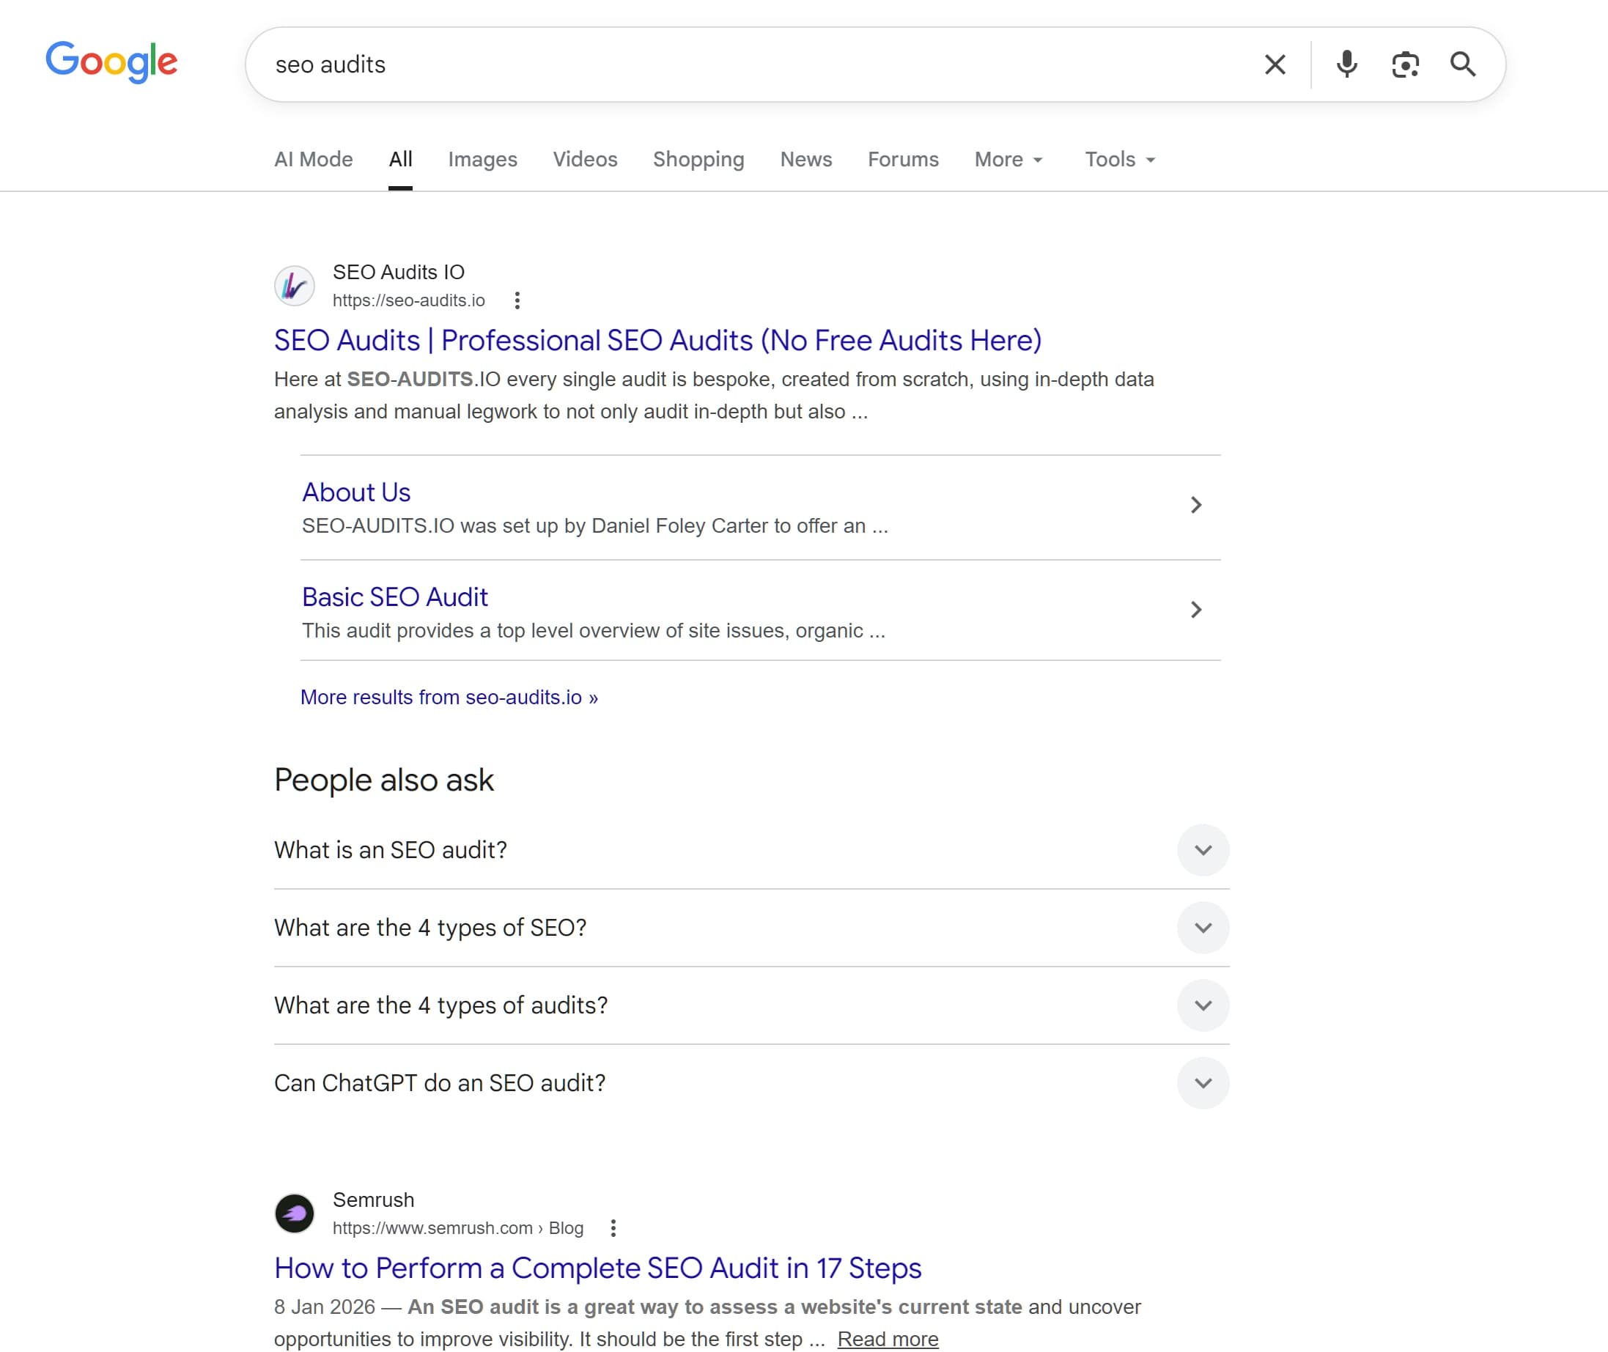1608x1352 pixels.
Task: Expand 'Can ChatGPT do an SEO audit?'
Action: pos(1203,1083)
